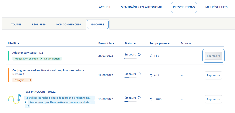Resume Adapter sa vitesse with Reprendre
Viewport: 235px width, 113px height.
click(213, 56)
